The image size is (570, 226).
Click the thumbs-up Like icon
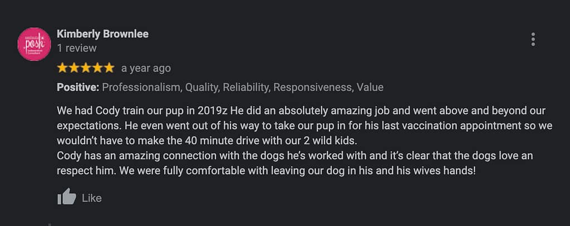click(x=66, y=197)
